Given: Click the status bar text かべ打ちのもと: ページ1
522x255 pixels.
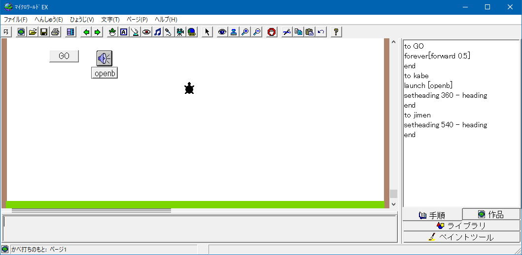Looking at the screenshot, I should (39, 250).
